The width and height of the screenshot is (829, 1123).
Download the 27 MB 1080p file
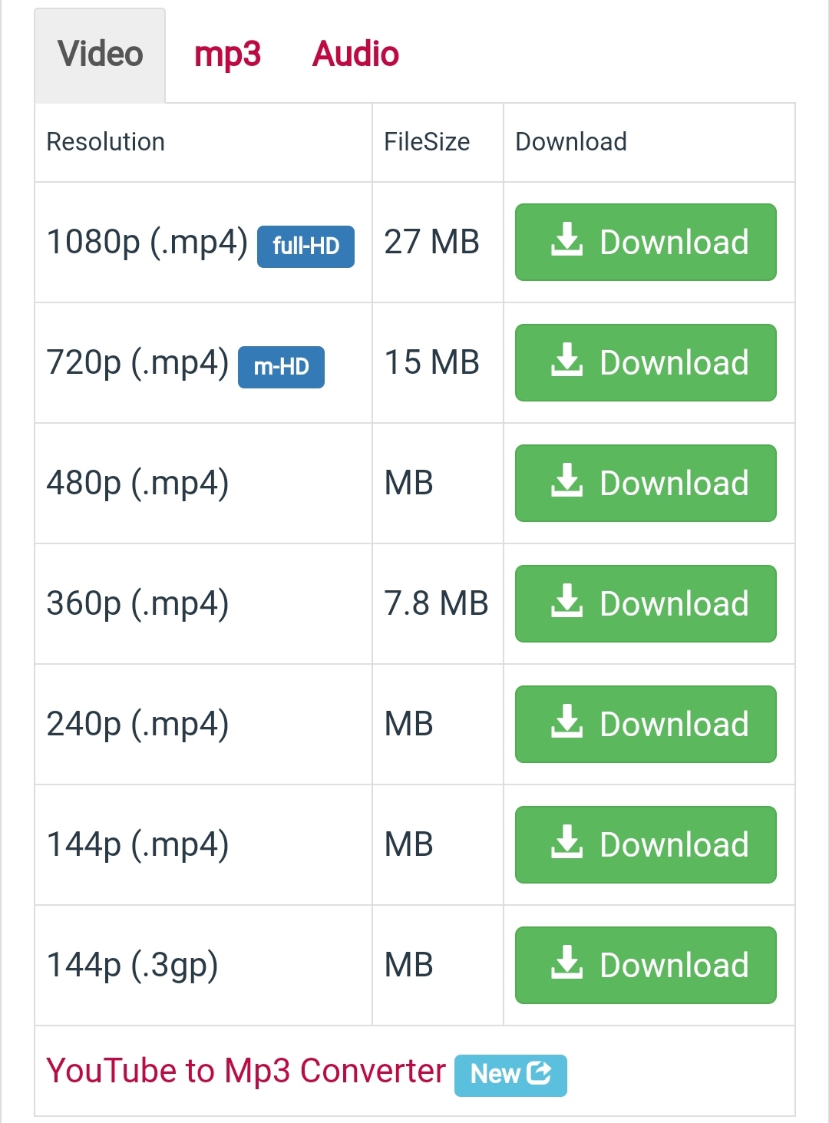[x=646, y=242]
